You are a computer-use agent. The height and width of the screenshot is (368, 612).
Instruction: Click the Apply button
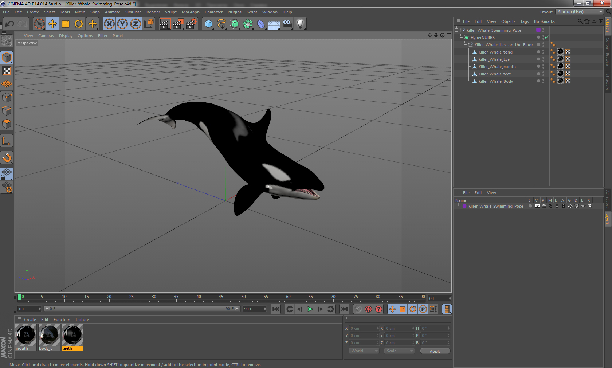pyautogui.click(x=435, y=351)
